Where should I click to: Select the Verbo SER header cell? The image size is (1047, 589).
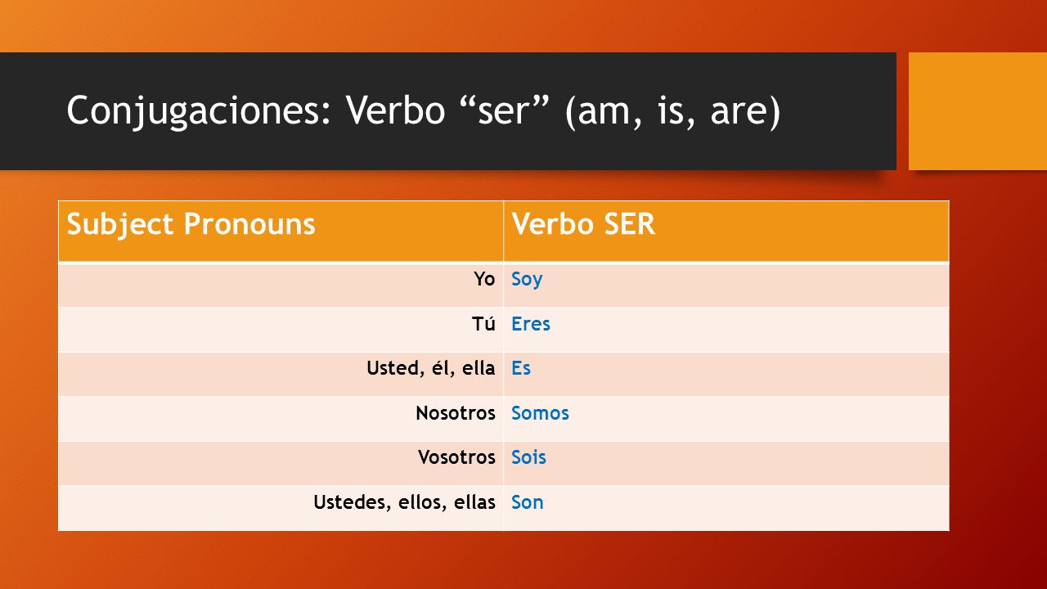(x=726, y=232)
